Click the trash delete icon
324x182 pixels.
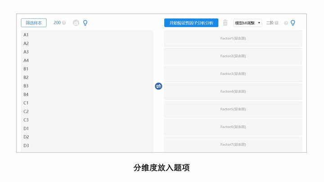coord(225,23)
